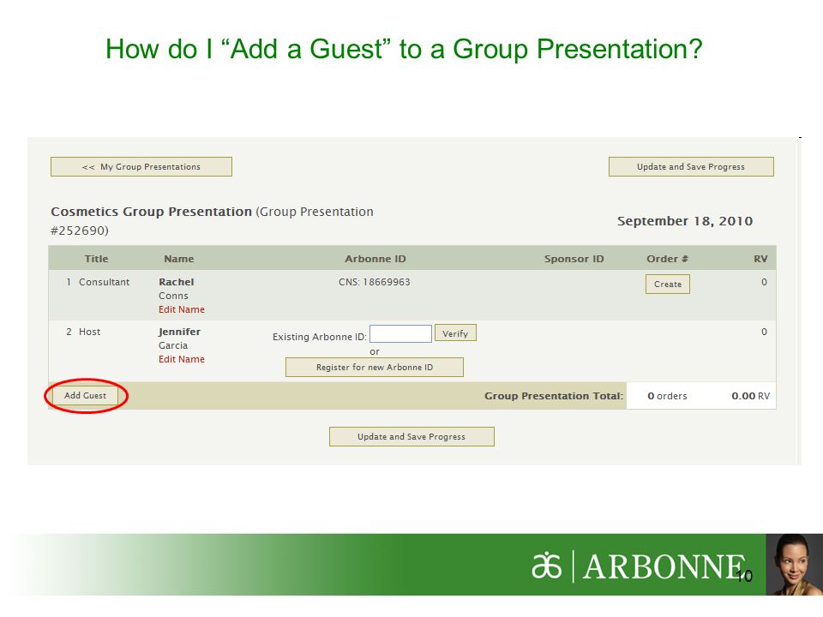Click the Host title in row 2
Image resolution: width=823 pixels, height=617 pixels.
[90, 332]
